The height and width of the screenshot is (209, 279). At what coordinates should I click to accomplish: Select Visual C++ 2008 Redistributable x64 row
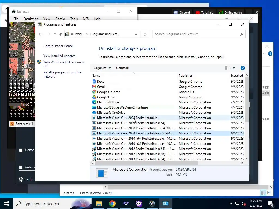tap(167, 128)
